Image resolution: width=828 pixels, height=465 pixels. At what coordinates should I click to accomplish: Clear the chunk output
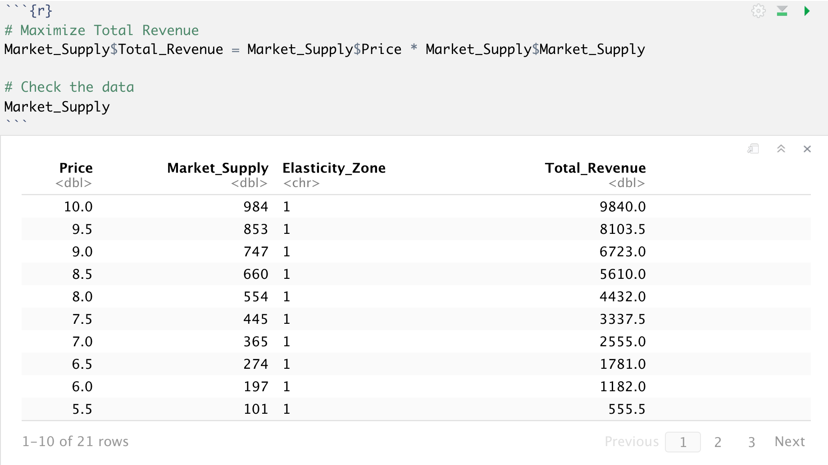pyautogui.click(x=807, y=149)
